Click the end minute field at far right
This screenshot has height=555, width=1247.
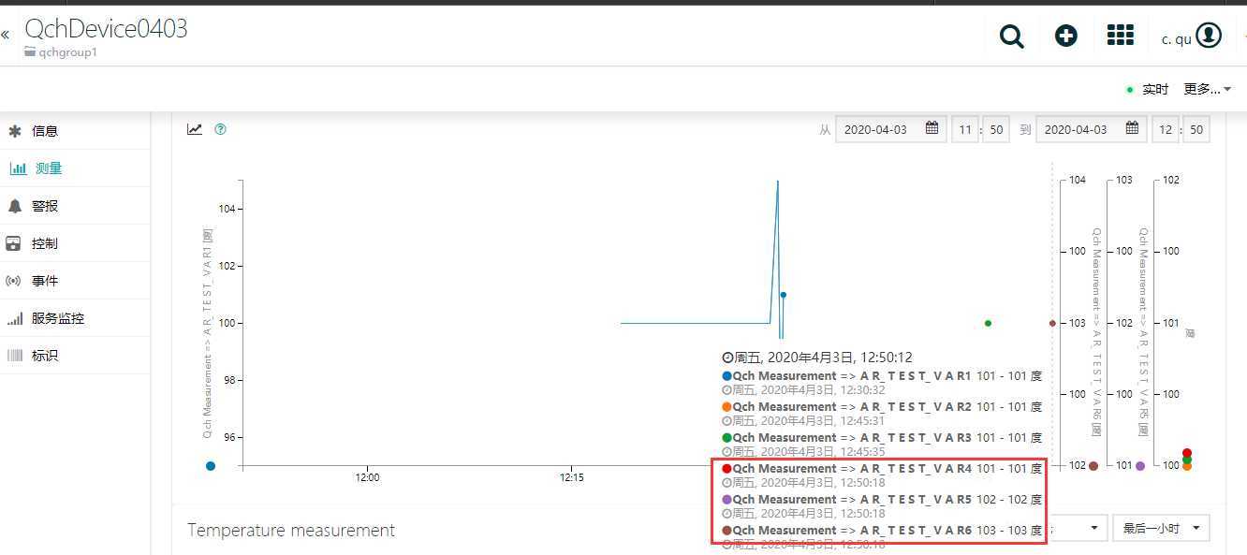(1196, 130)
